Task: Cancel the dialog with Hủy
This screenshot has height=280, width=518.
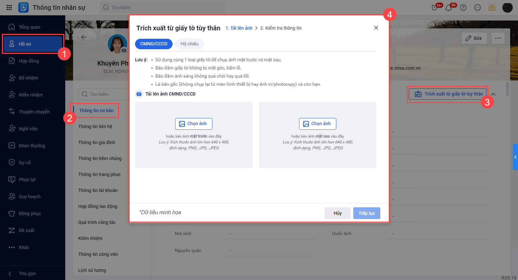Action: pyautogui.click(x=338, y=213)
